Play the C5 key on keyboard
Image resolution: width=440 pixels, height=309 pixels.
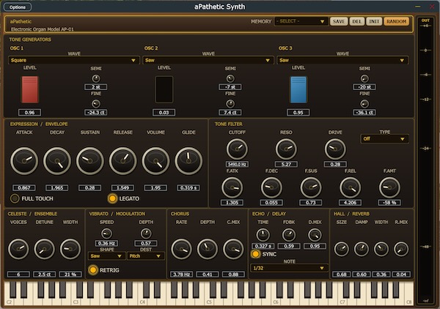pos(210,300)
